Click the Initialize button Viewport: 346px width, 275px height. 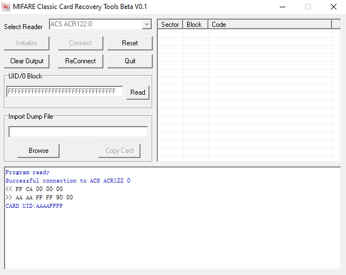click(x=27, y=43)
